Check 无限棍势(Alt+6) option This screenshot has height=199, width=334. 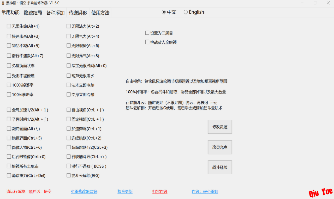[x=69, y=46]
